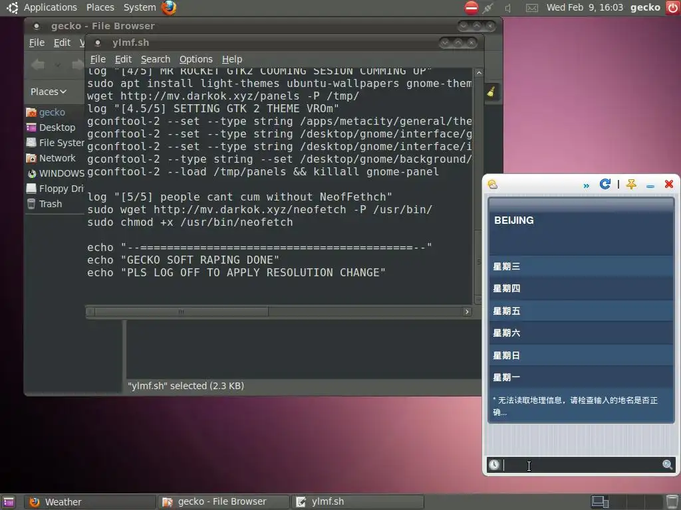Open the Places menu in top panel
Viewport: 681px width, 510px height.
(100, 7)
